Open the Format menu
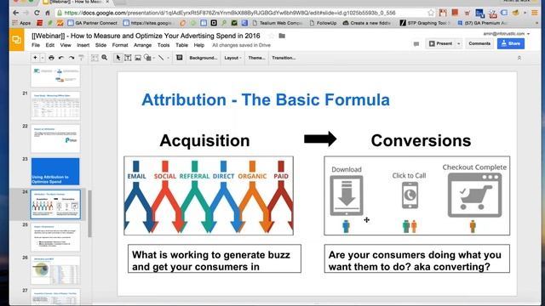 (120, 45)
